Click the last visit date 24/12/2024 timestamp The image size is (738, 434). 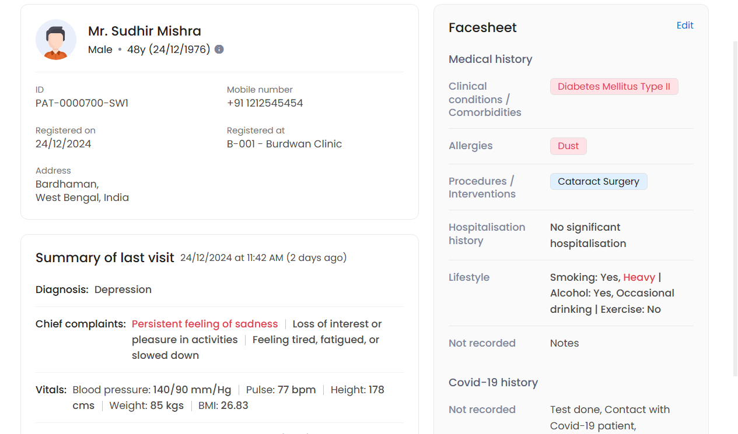click(264, 257)
